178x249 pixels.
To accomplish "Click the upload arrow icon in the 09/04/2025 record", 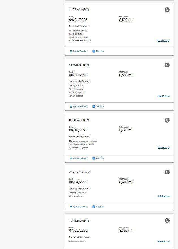I will pyautogui.click(x=71, y=51).
